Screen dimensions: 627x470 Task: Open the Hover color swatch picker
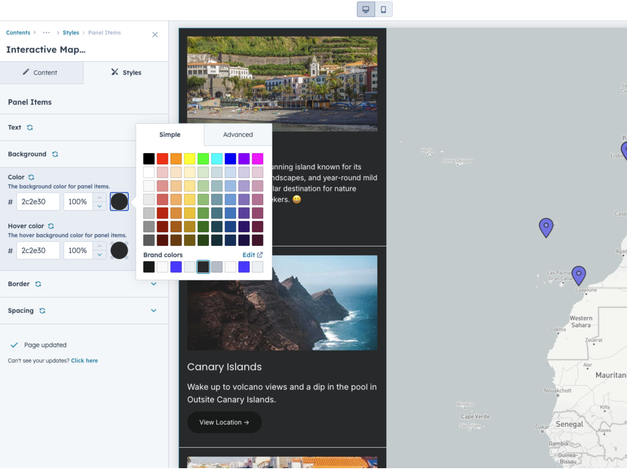coord(119,251)
